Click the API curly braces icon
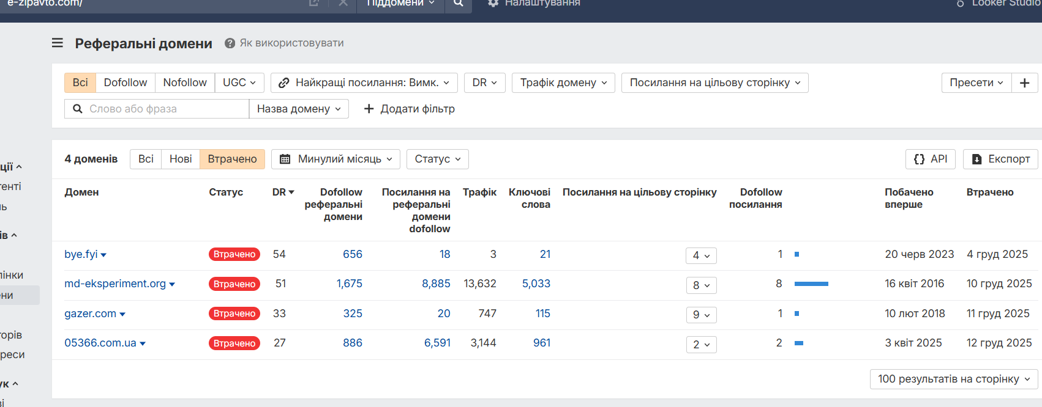This screenshot has width=1042, height=407. [919, 159]
